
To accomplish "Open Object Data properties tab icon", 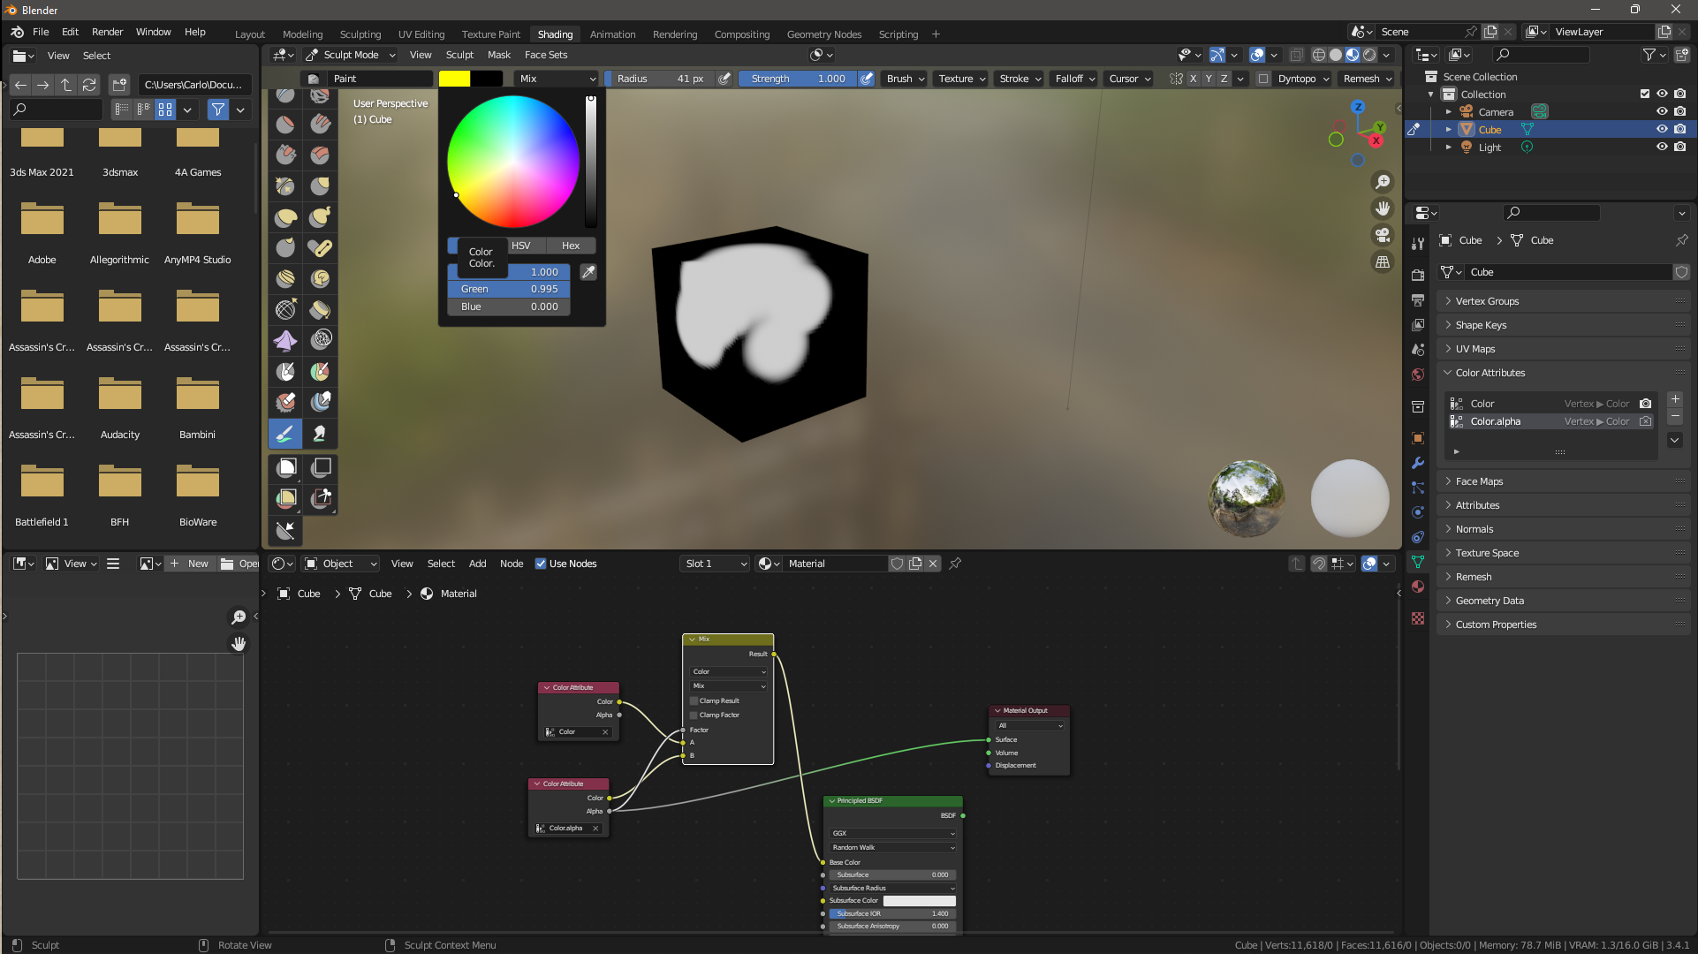I will coord(1418,562).
